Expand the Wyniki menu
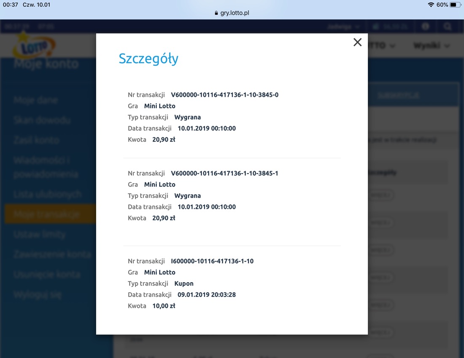The height and width of the screenshot is (358, 464). tap(431, 45)
